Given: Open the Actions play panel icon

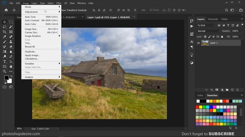Looking at the screenshot, I should pyautogui.click(x=192, y=26).
